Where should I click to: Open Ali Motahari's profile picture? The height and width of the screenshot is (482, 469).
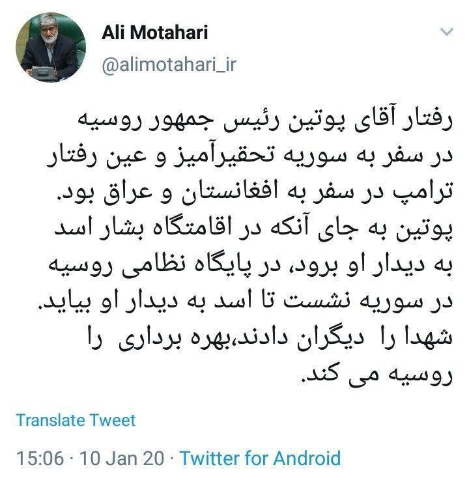point(51,48)
